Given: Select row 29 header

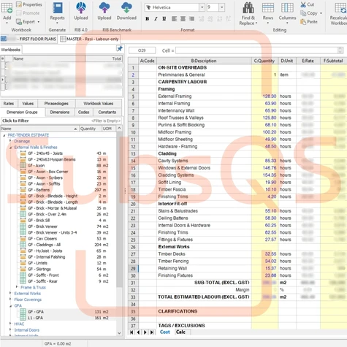Looking at the screenshot, I should point(133,268).
